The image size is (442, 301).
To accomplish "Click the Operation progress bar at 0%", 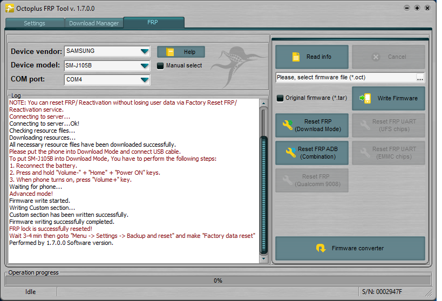I will [218, 281].
